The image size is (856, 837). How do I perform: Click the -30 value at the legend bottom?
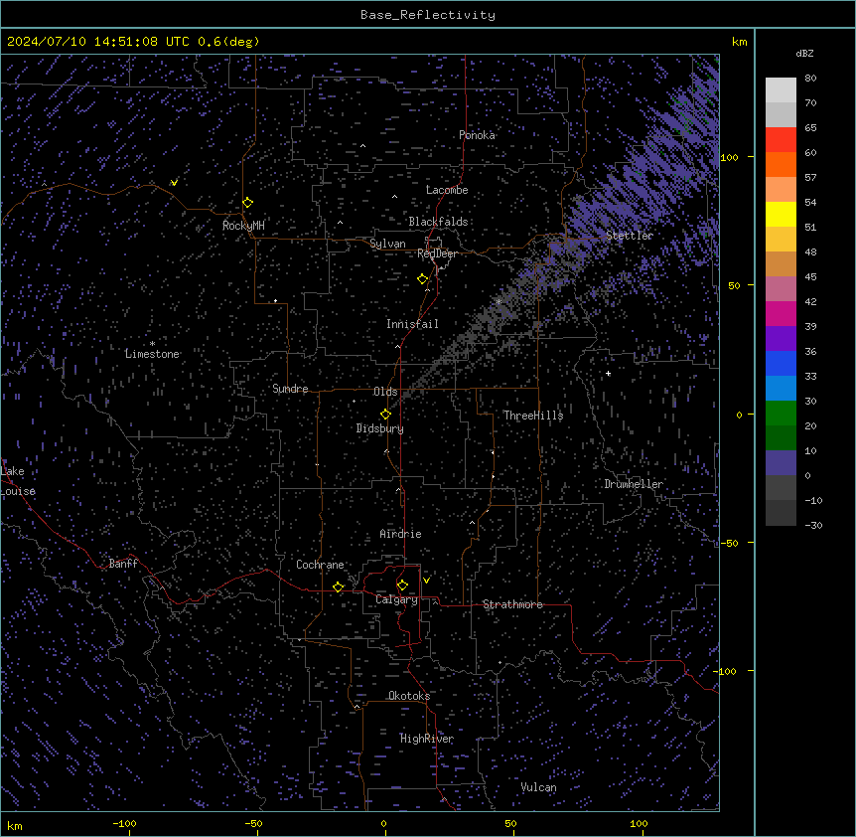click(x=813, y=525)
